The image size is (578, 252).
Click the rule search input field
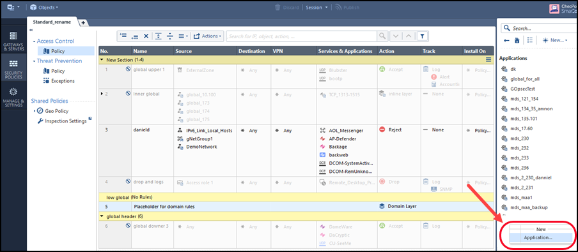pos(301,36)
